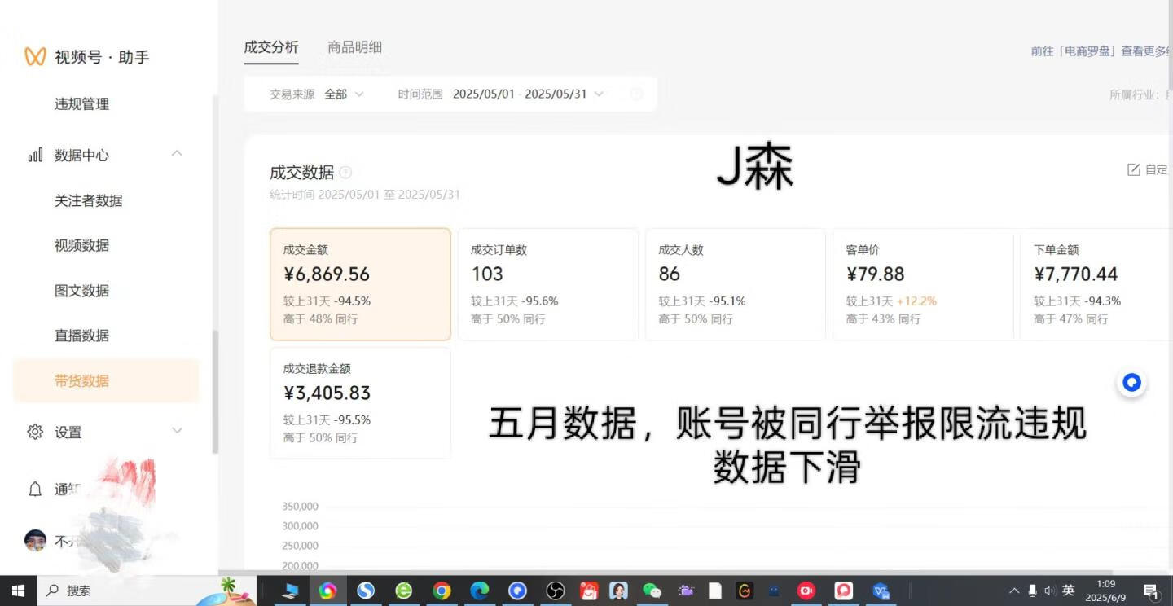1173x606 pixels.
Task: Toggle the 成交人数 metric card
Action: [735, 283]
